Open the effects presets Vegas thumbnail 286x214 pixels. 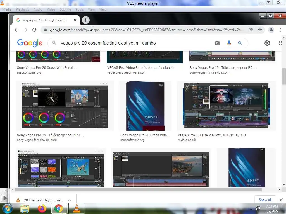click(61, 168)
